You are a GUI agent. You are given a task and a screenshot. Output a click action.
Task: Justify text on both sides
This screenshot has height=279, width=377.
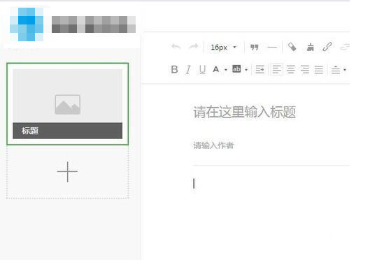tap(319, 70)
